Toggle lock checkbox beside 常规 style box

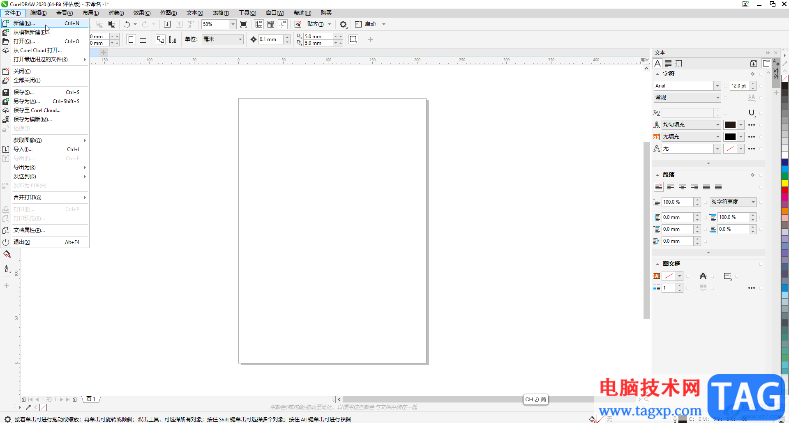[x=725, y=98]
